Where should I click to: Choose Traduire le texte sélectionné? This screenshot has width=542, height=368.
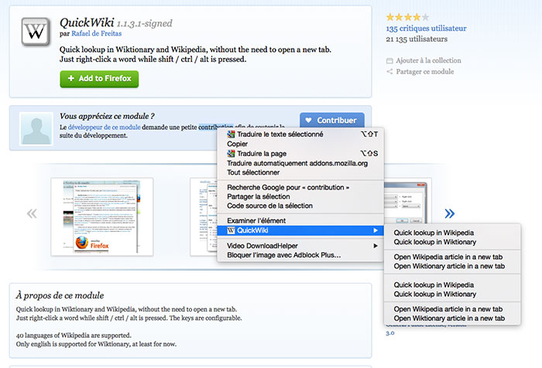[x=300, y=134]
